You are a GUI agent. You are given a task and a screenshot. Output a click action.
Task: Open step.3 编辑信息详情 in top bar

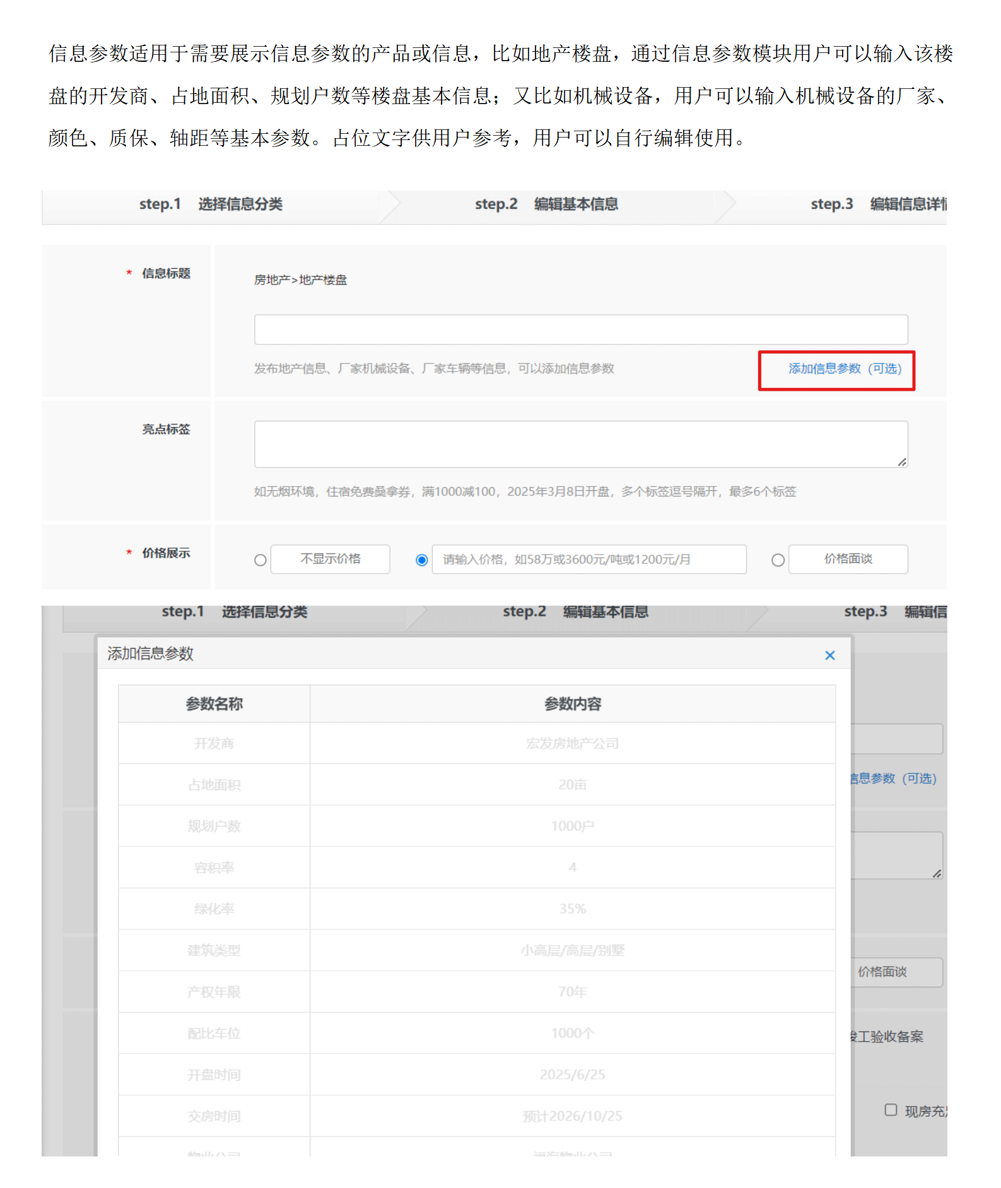tap(878, 204)
